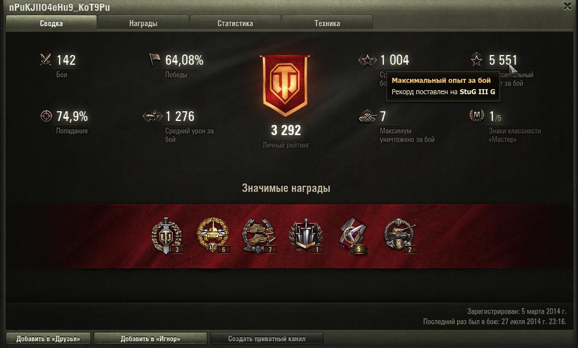
Task: Click the Mastery badge M icon
Action: [476, 115]
